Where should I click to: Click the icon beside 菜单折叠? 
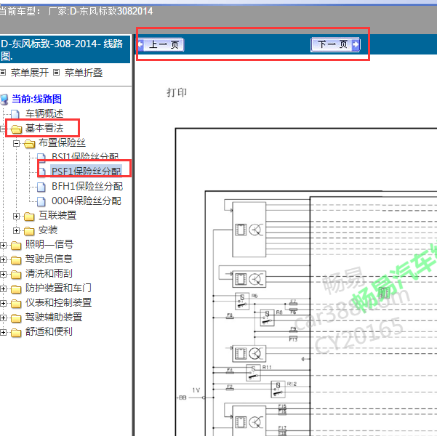pyautogui.click(x=56, y=73)
